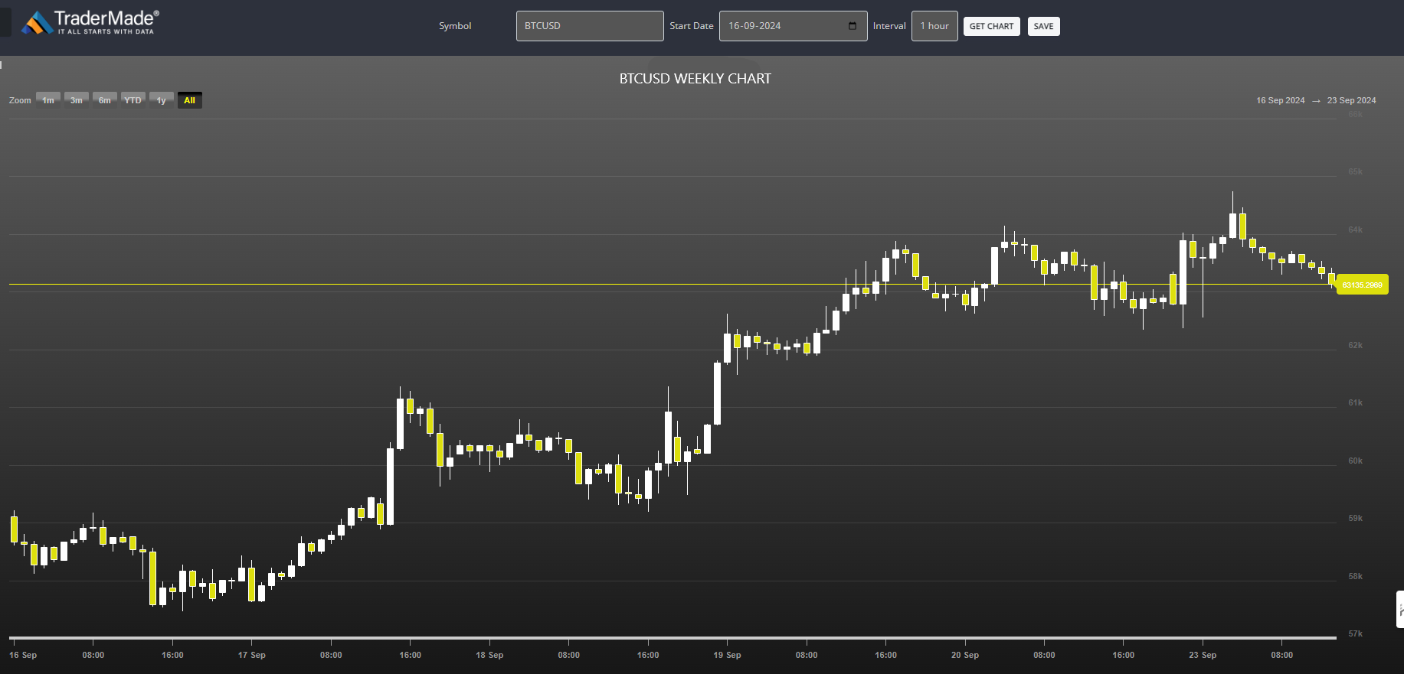Click the GET CHART button

pyautogui.click(x=991, y=26)
